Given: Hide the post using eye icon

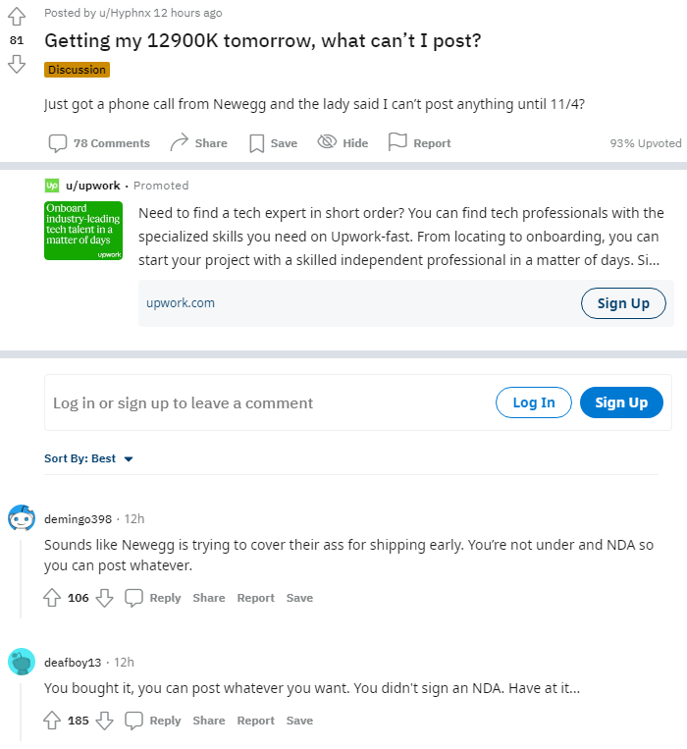Looking at the screenshot, I should click(x=327, y=142).
